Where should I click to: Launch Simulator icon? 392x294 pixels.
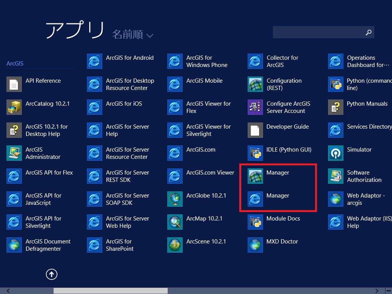tap(335, 153)
